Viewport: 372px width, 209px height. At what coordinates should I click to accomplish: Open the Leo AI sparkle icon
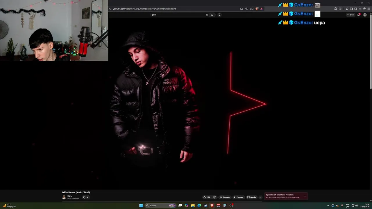(x=360, y=9)
